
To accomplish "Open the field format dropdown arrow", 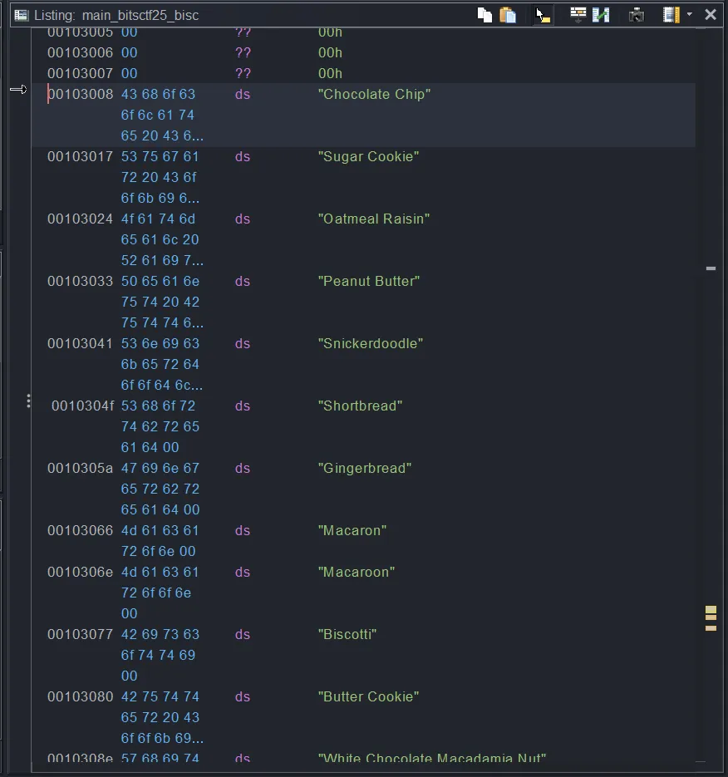I will tap(688, 14).
